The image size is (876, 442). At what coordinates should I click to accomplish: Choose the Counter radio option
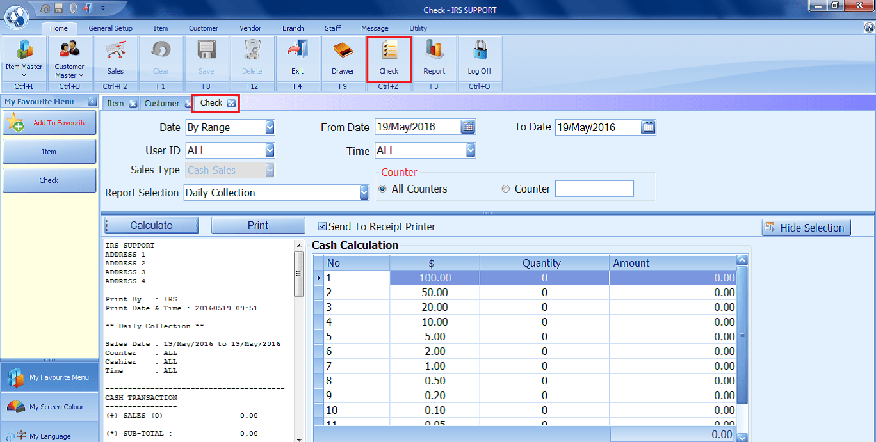point(505,189)
